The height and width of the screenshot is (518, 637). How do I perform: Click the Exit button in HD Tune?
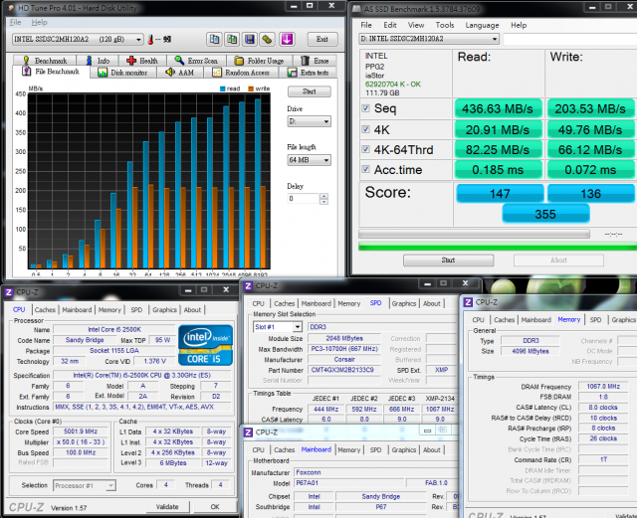[322, 39]
